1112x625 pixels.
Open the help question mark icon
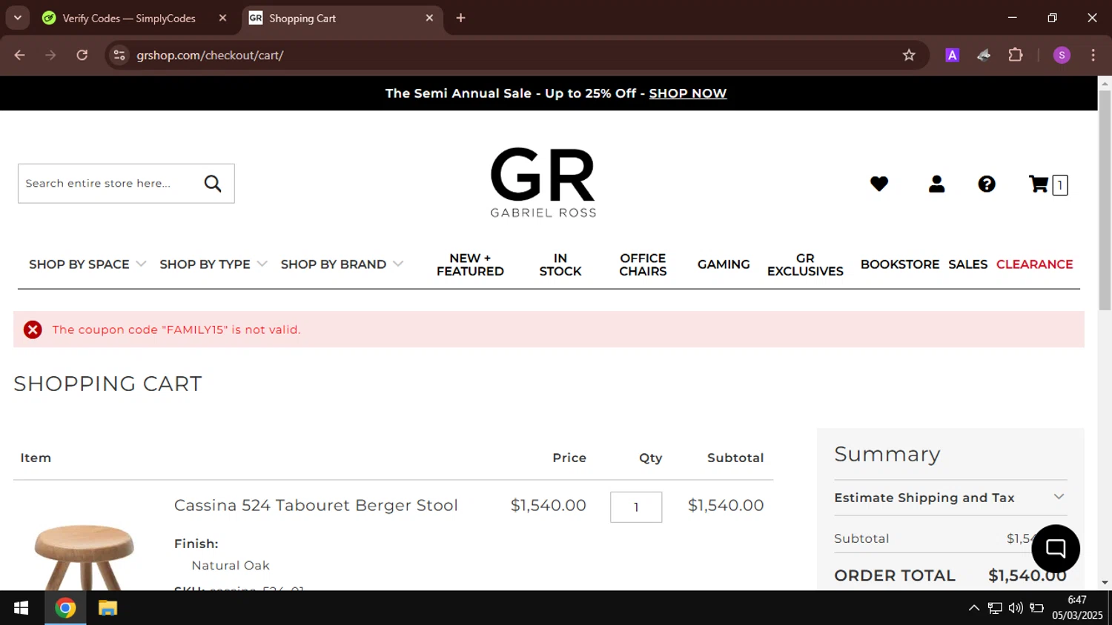click(987, 184)
